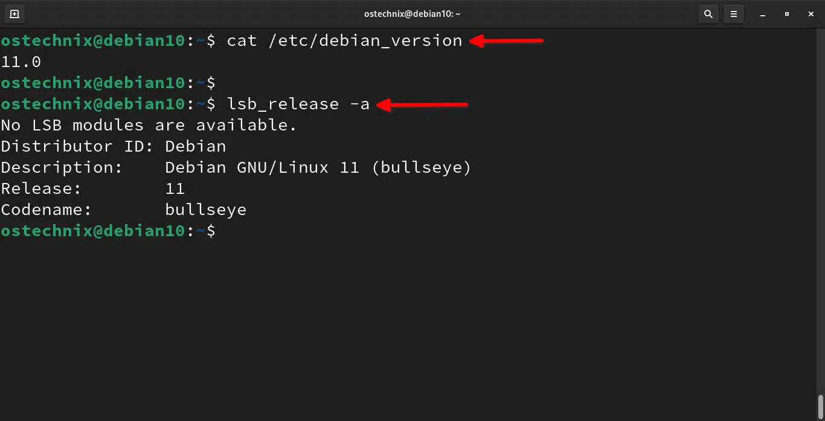
Task: Click the Codename: bullseye line
Action: pyautogui.click(x=124, y=210)
